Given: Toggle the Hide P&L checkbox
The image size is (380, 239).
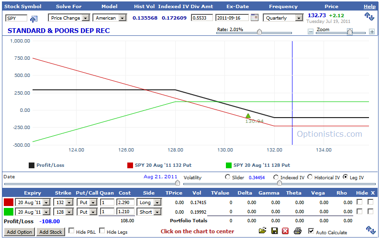Looking at the screenshot, I should coord(71,230).
